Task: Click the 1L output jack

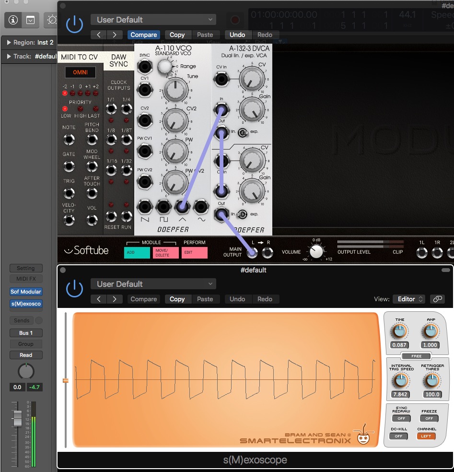Action: [422, 253]
